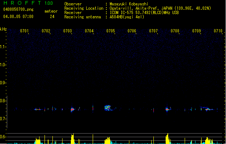Click the Observer label
The width and height of the screenshot is (226, 144).
tap(73, 4)
